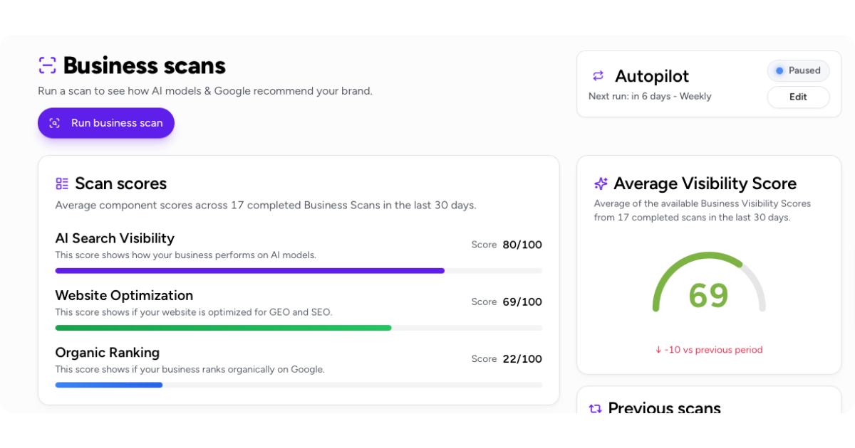
Task: Click the Previous scans refresh icon
Action: click(x=596, y=408)
